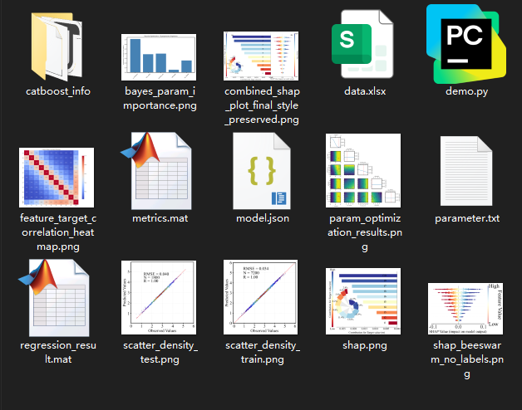Click the "metrics.mat" file name label
Screen dimensions: 522x410
tap(160, 218)
